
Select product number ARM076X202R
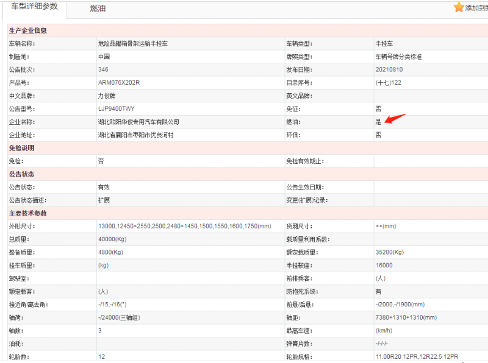pyautogui.click(x=119, y=83)
